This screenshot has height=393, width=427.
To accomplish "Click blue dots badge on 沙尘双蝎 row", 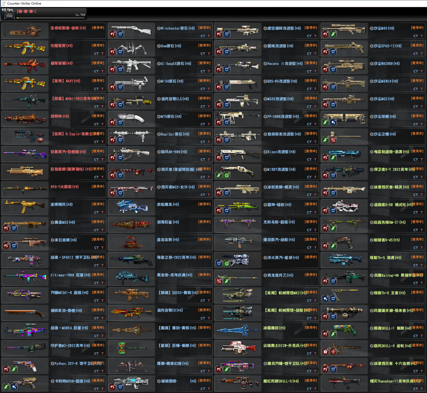I will tap(333, 122).
